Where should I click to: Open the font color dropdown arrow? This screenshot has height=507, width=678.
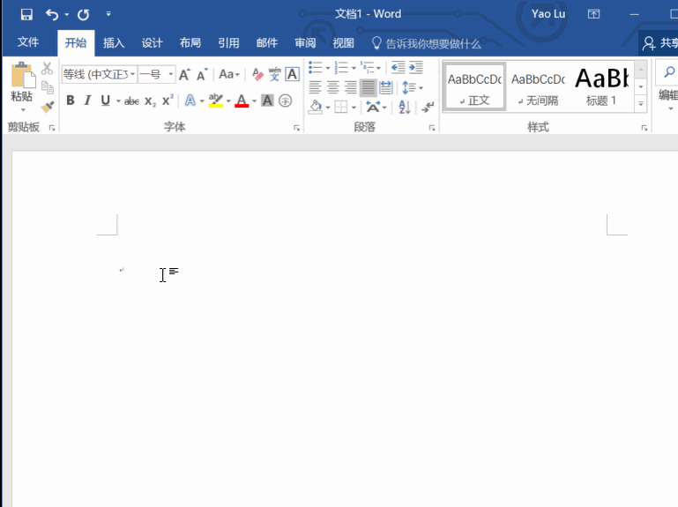pyautogui.click(x=254, y=101)
